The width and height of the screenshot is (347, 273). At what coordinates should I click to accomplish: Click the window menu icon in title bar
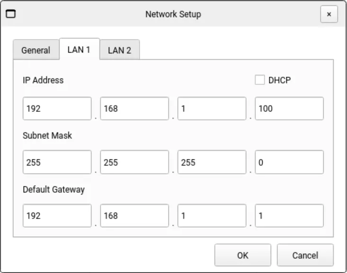[10, 14]
